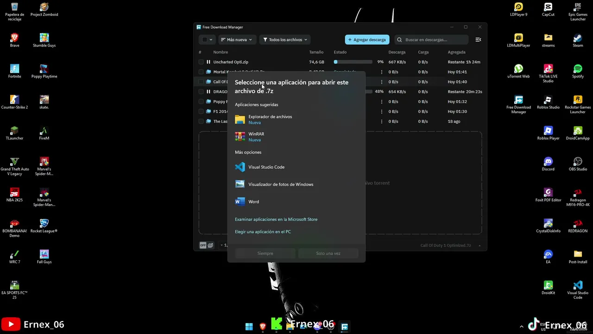Image resolution: width=593 pixels, height=334 pixels.
Task: Check the Poppy row checkbox
Action: tap(201, 102)
